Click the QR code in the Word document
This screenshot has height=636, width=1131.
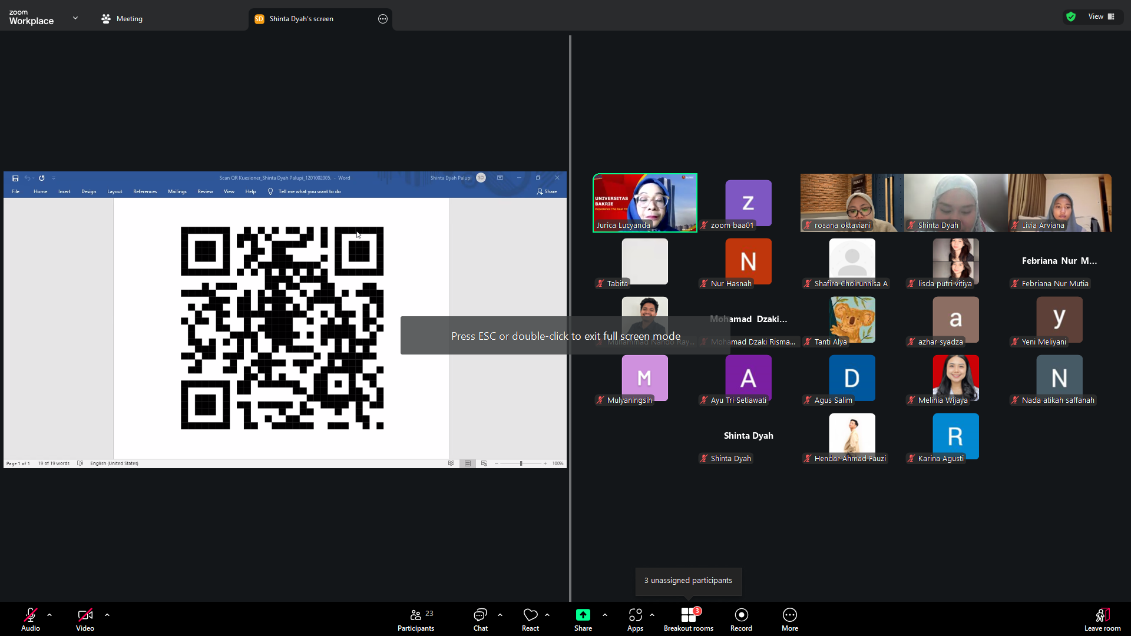click(x=282, y=328)
